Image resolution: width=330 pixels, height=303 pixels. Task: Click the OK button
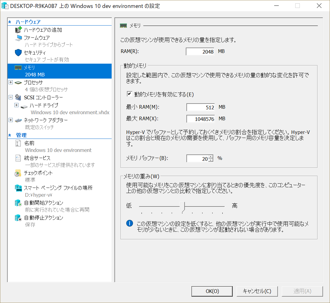click(x=212, y=291)
